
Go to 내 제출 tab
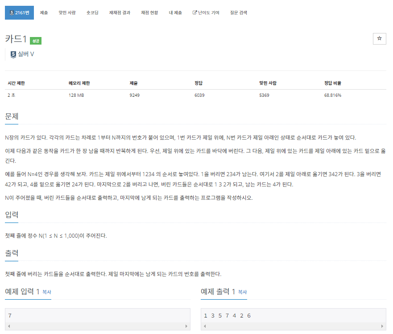[x=175, y=12]
